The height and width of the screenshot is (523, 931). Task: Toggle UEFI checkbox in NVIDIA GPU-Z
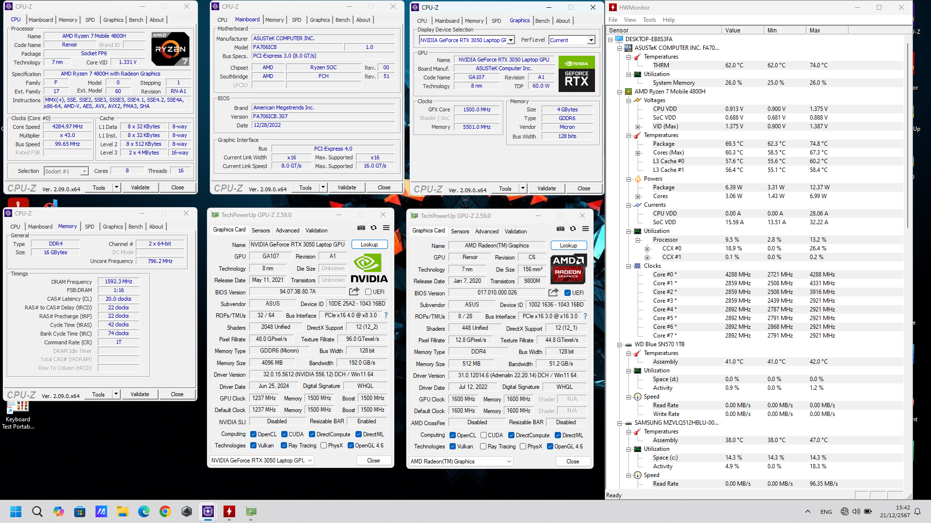click(368, 292)
